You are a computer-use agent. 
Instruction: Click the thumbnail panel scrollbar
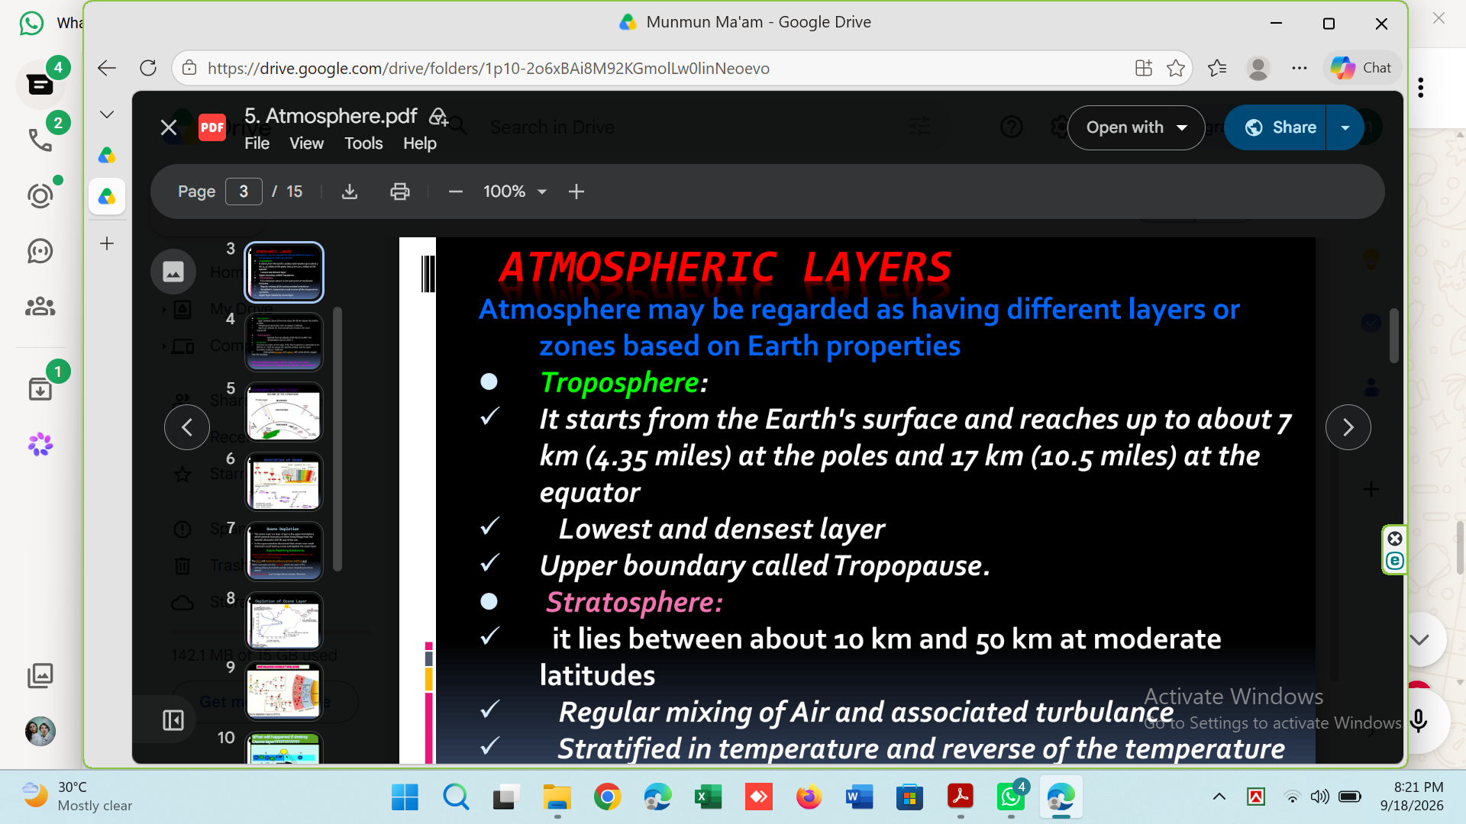pos(337,439)
